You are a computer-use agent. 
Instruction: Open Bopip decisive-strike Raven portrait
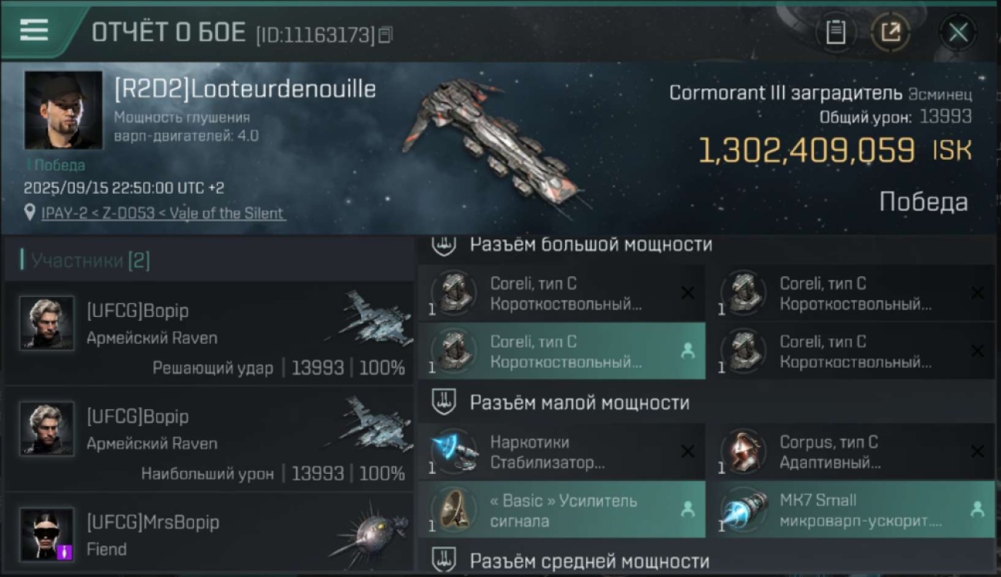click(47, 323)
